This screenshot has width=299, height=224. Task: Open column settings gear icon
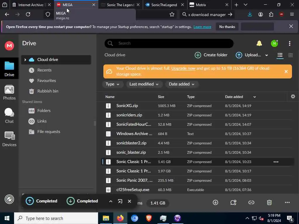pos(293,97)
